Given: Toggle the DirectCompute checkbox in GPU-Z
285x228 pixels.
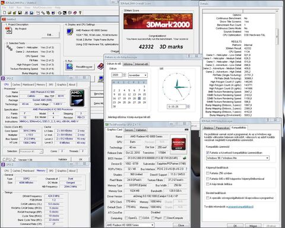Looking at the screenshot, I should (165, 218).
